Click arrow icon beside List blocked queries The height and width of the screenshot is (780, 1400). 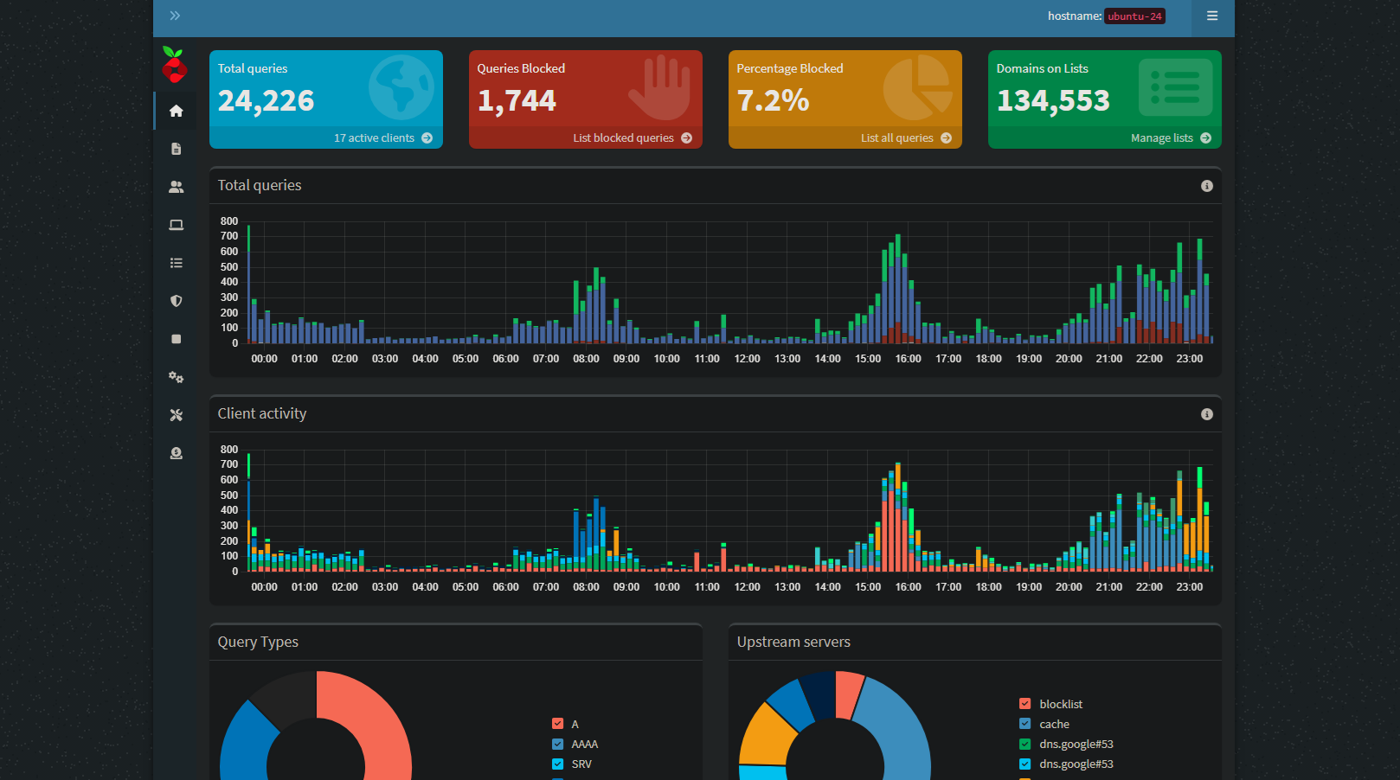686,137
